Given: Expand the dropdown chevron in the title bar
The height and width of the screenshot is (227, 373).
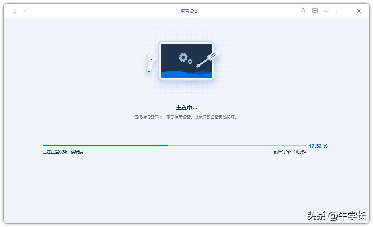Looking at the screenshot, I should click(x=326, y=11).
